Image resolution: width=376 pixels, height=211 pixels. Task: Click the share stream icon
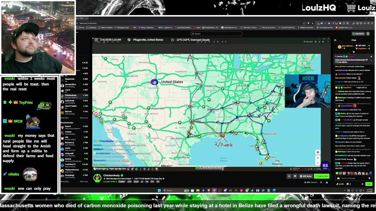pos(321,182)
